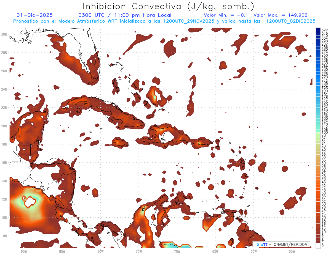The height and width of the screenshot is (255, 331).
Task: Click the '70W' longitude label
Action: [177, 252]
